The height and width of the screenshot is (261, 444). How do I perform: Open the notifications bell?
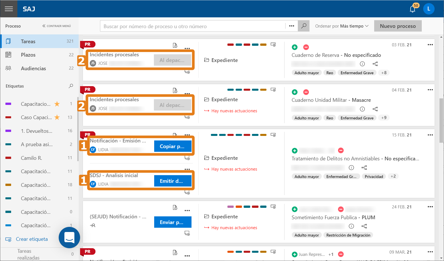tap(412, 9)
